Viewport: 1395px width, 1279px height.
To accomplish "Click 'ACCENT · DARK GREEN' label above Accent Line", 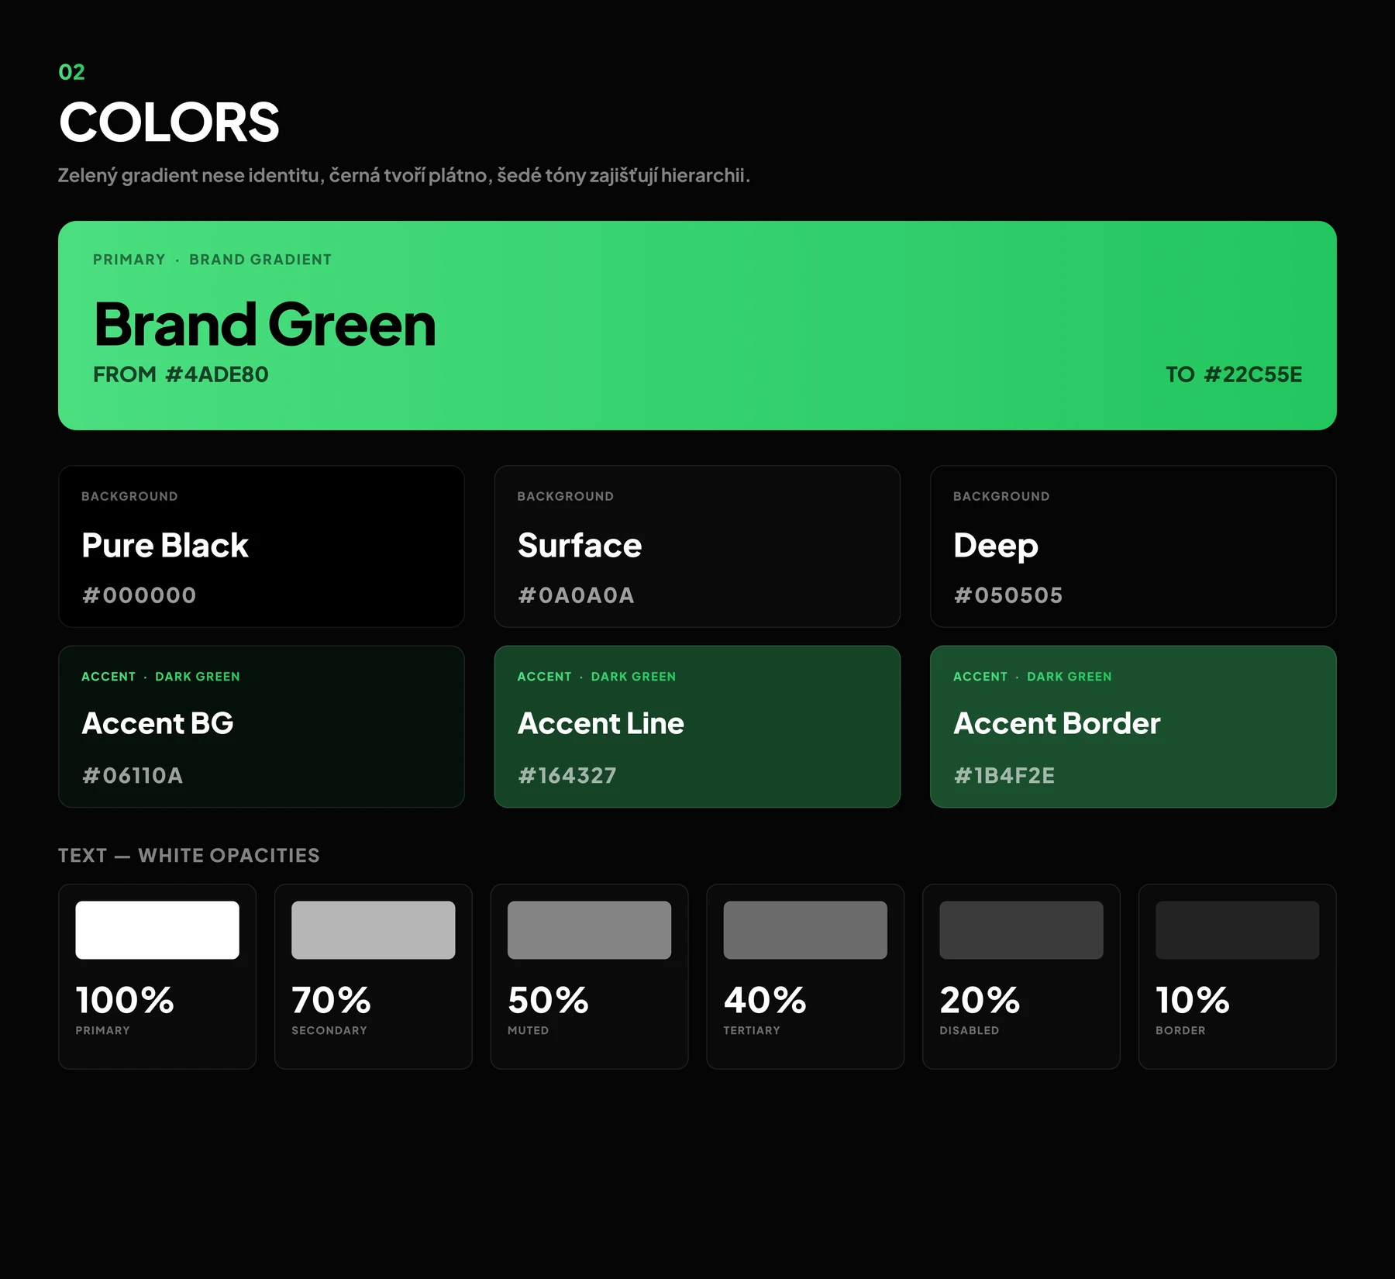I will [x=597, y=677].
